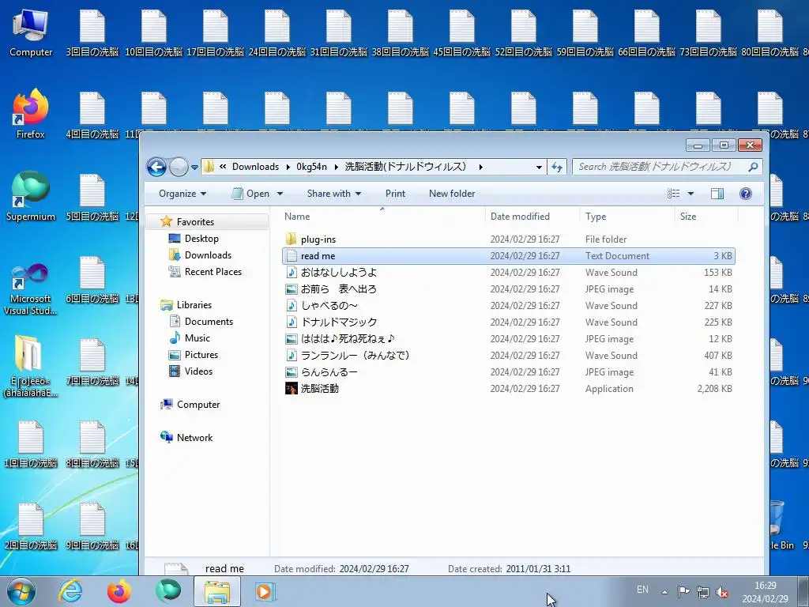
Task: Select the ランランルー（みんなで）wave file
Action: (508, 356)
